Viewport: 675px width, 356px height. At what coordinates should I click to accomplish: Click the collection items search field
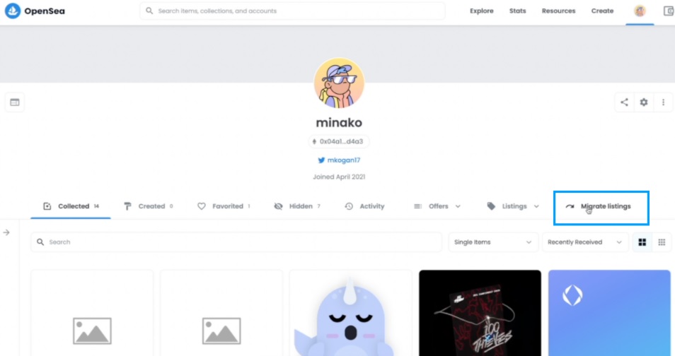coord(236,242)
